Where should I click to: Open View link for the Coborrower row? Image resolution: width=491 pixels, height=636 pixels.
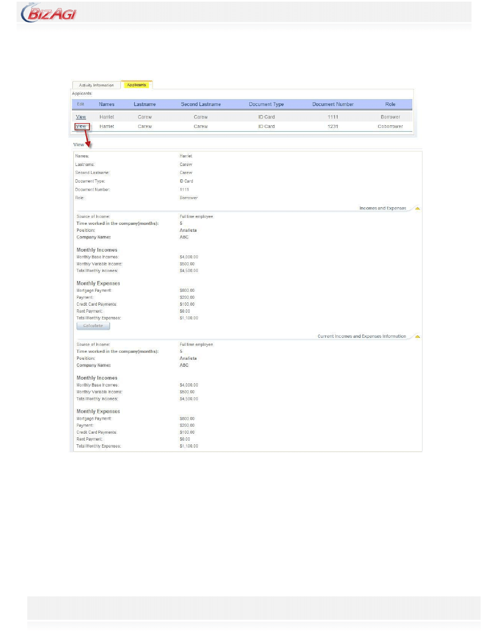point(81,126)
